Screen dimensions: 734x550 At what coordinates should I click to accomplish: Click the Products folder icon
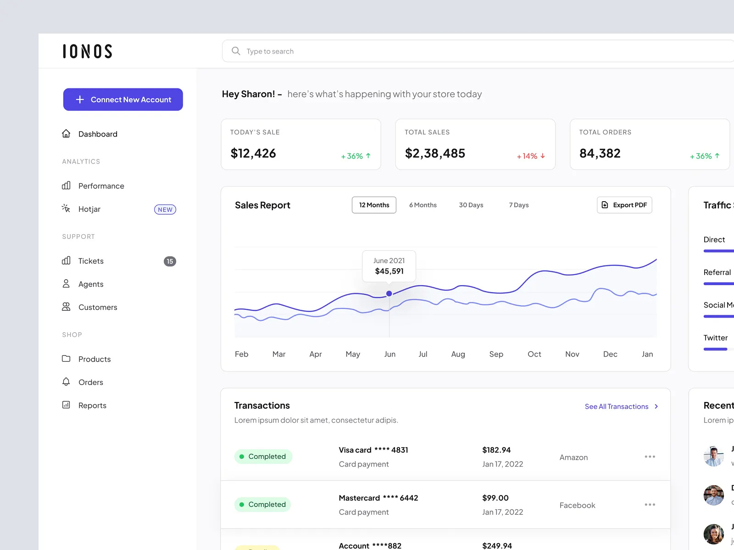coord(66,358)
